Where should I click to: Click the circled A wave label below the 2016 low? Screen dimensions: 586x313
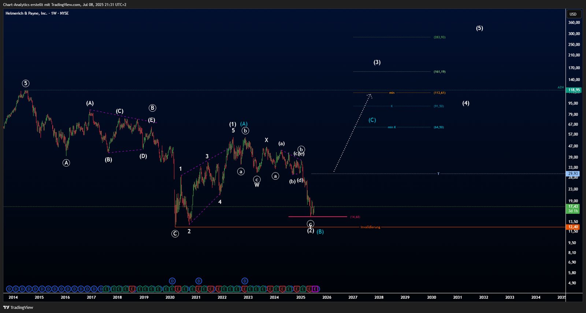pos(66,163)
